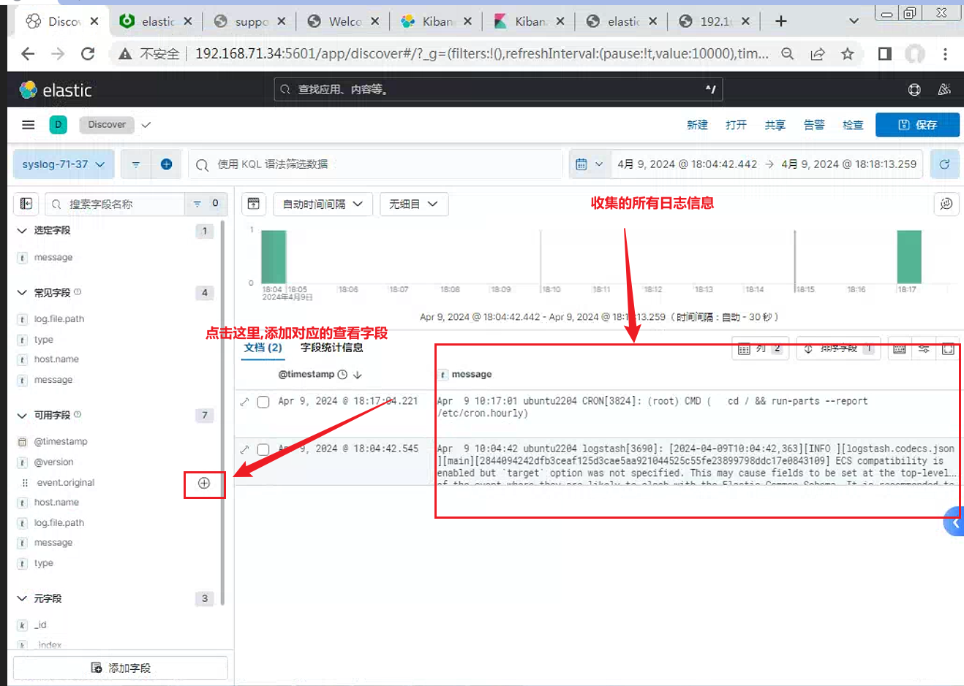
Task: Open the newsfeed icon in header
Action: tap(944, 90)
